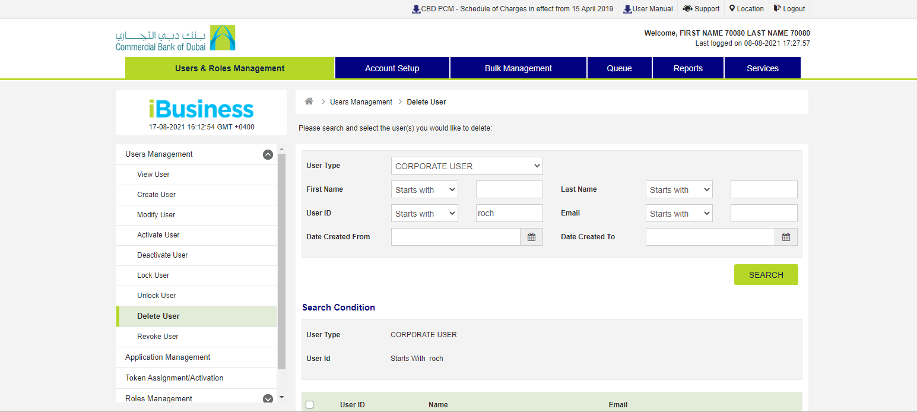Collapse the Users Management section
The height and width of the screenshot is (412, 917).
(268, 154)
